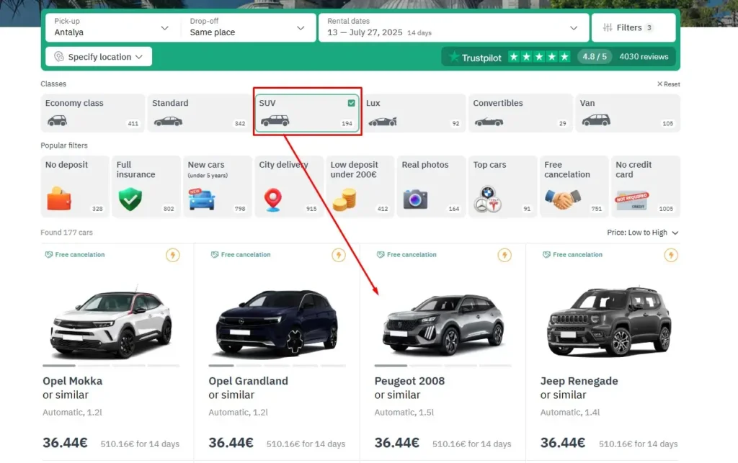Click the Jeep Renegade lightning bolt icon

click(671, 255)
